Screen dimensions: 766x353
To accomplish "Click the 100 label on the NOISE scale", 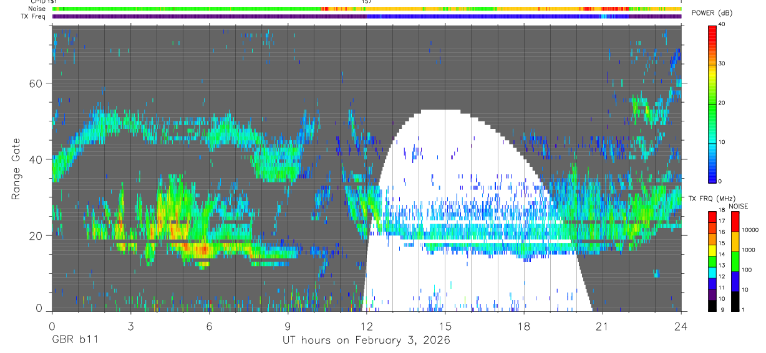I will pos(747,270).
